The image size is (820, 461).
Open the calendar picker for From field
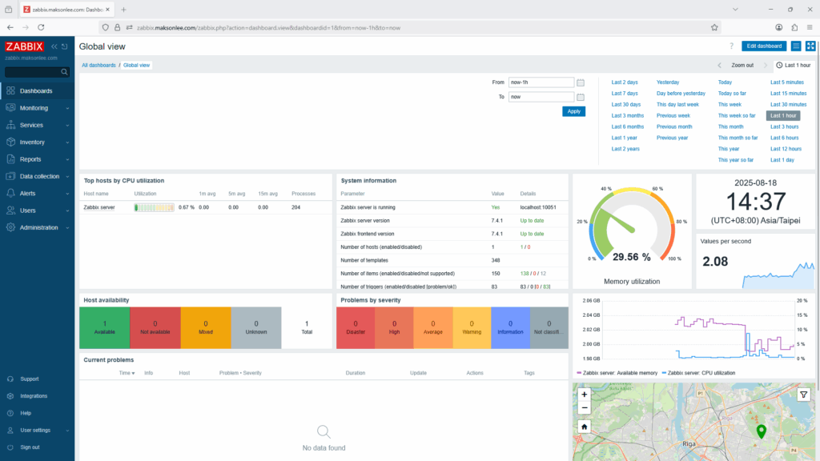581,82
